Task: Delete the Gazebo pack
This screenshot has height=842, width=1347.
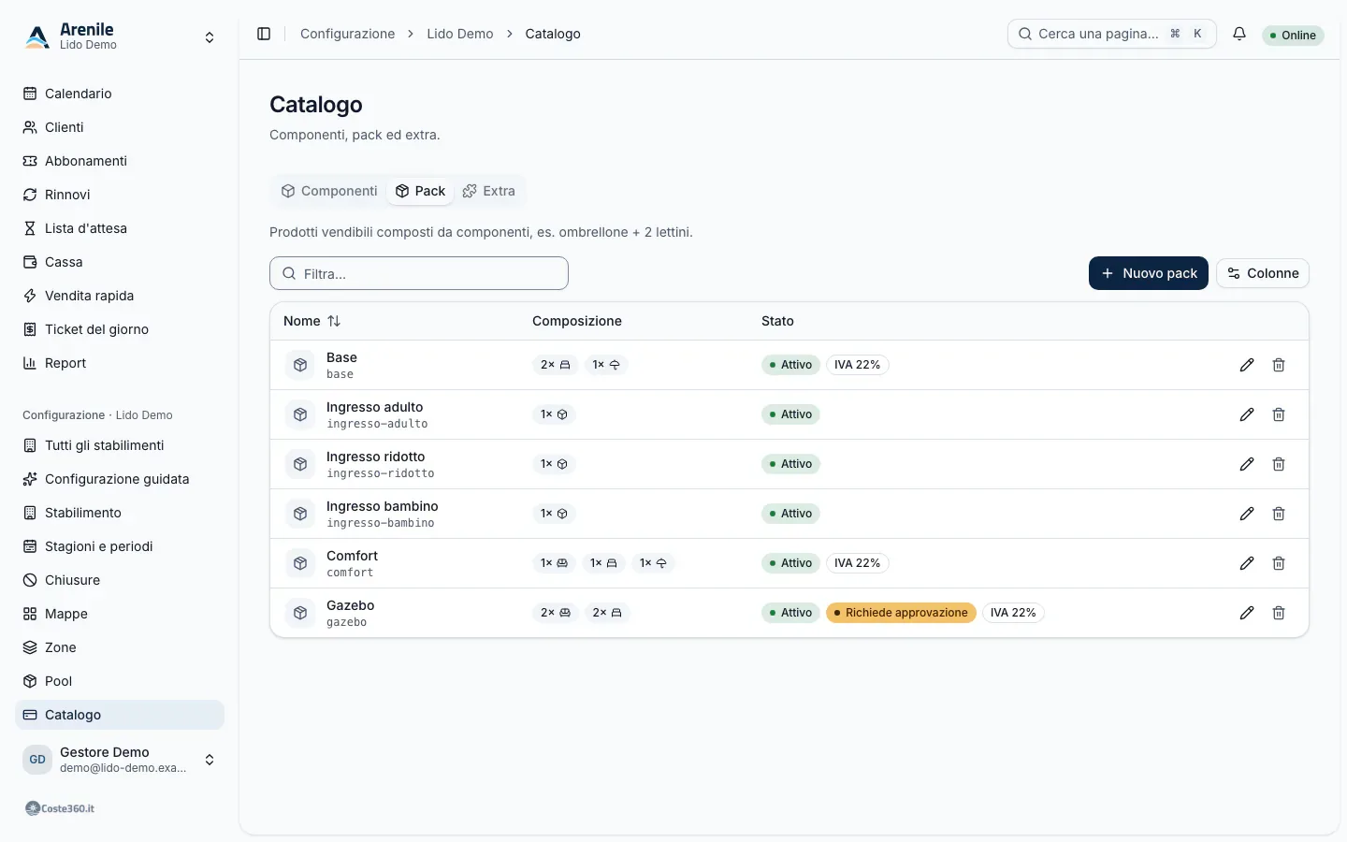Action: (x=1279, y=613)
